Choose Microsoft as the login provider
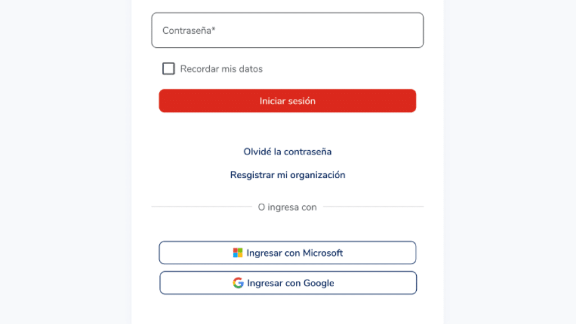Image resolution: width=576 pixels, height=324 pixels. pyautogui.click(x=287, y=253)
